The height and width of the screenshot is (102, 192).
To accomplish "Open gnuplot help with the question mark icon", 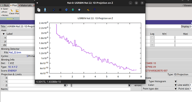I will (x=94, y=10).
